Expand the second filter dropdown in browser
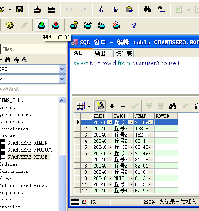Screen dimensions: 199x211 [62, 79]
